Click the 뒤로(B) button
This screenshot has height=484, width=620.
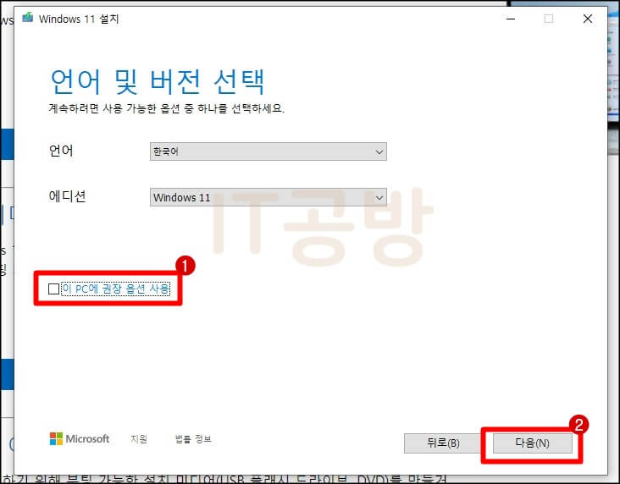tap(443, 443)
